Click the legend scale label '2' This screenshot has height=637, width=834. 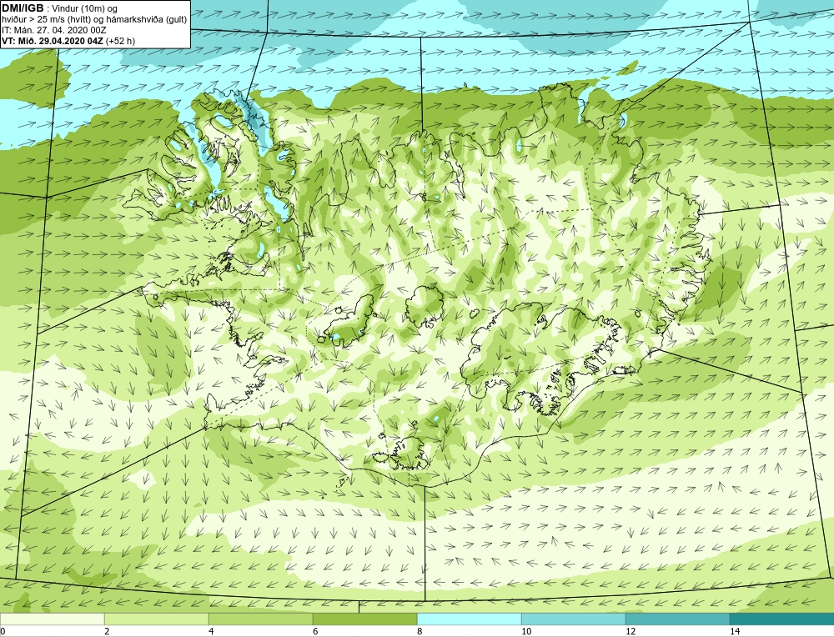tap(107, 631)
